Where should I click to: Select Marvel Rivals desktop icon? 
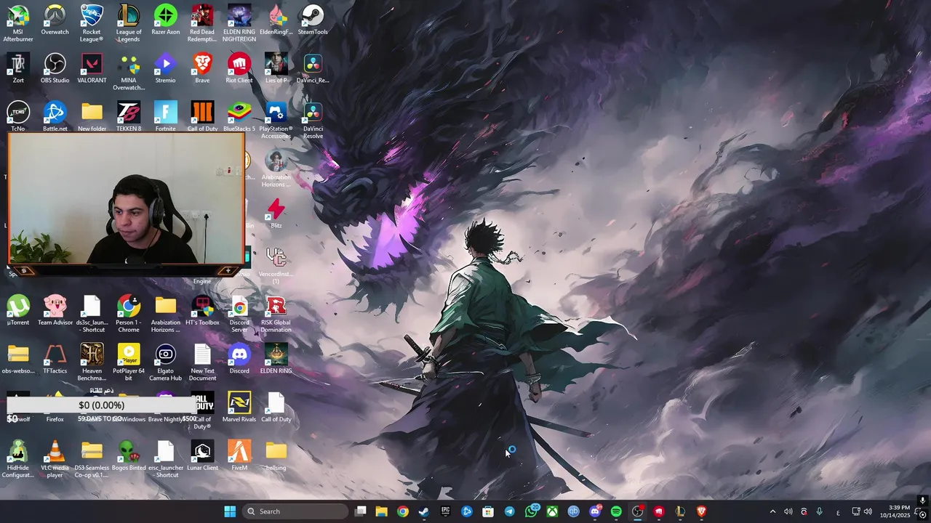239,408
